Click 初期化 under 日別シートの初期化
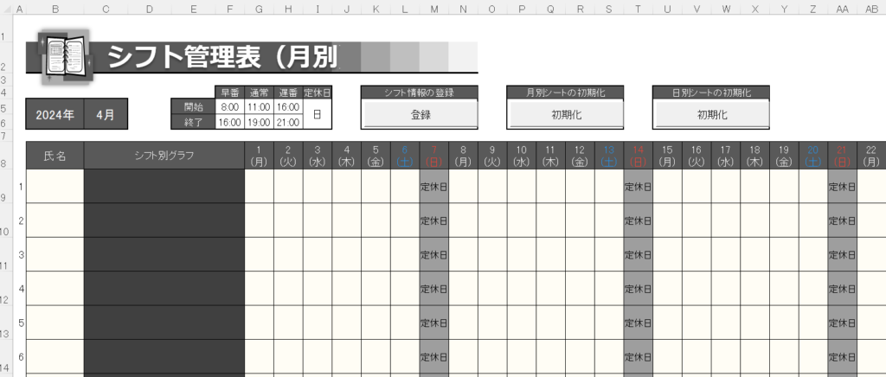Screen dimensions: 886x377 click(x=711, y=114)
